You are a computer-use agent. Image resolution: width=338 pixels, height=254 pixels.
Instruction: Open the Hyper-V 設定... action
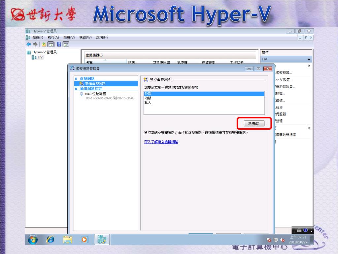pos(284,80)
